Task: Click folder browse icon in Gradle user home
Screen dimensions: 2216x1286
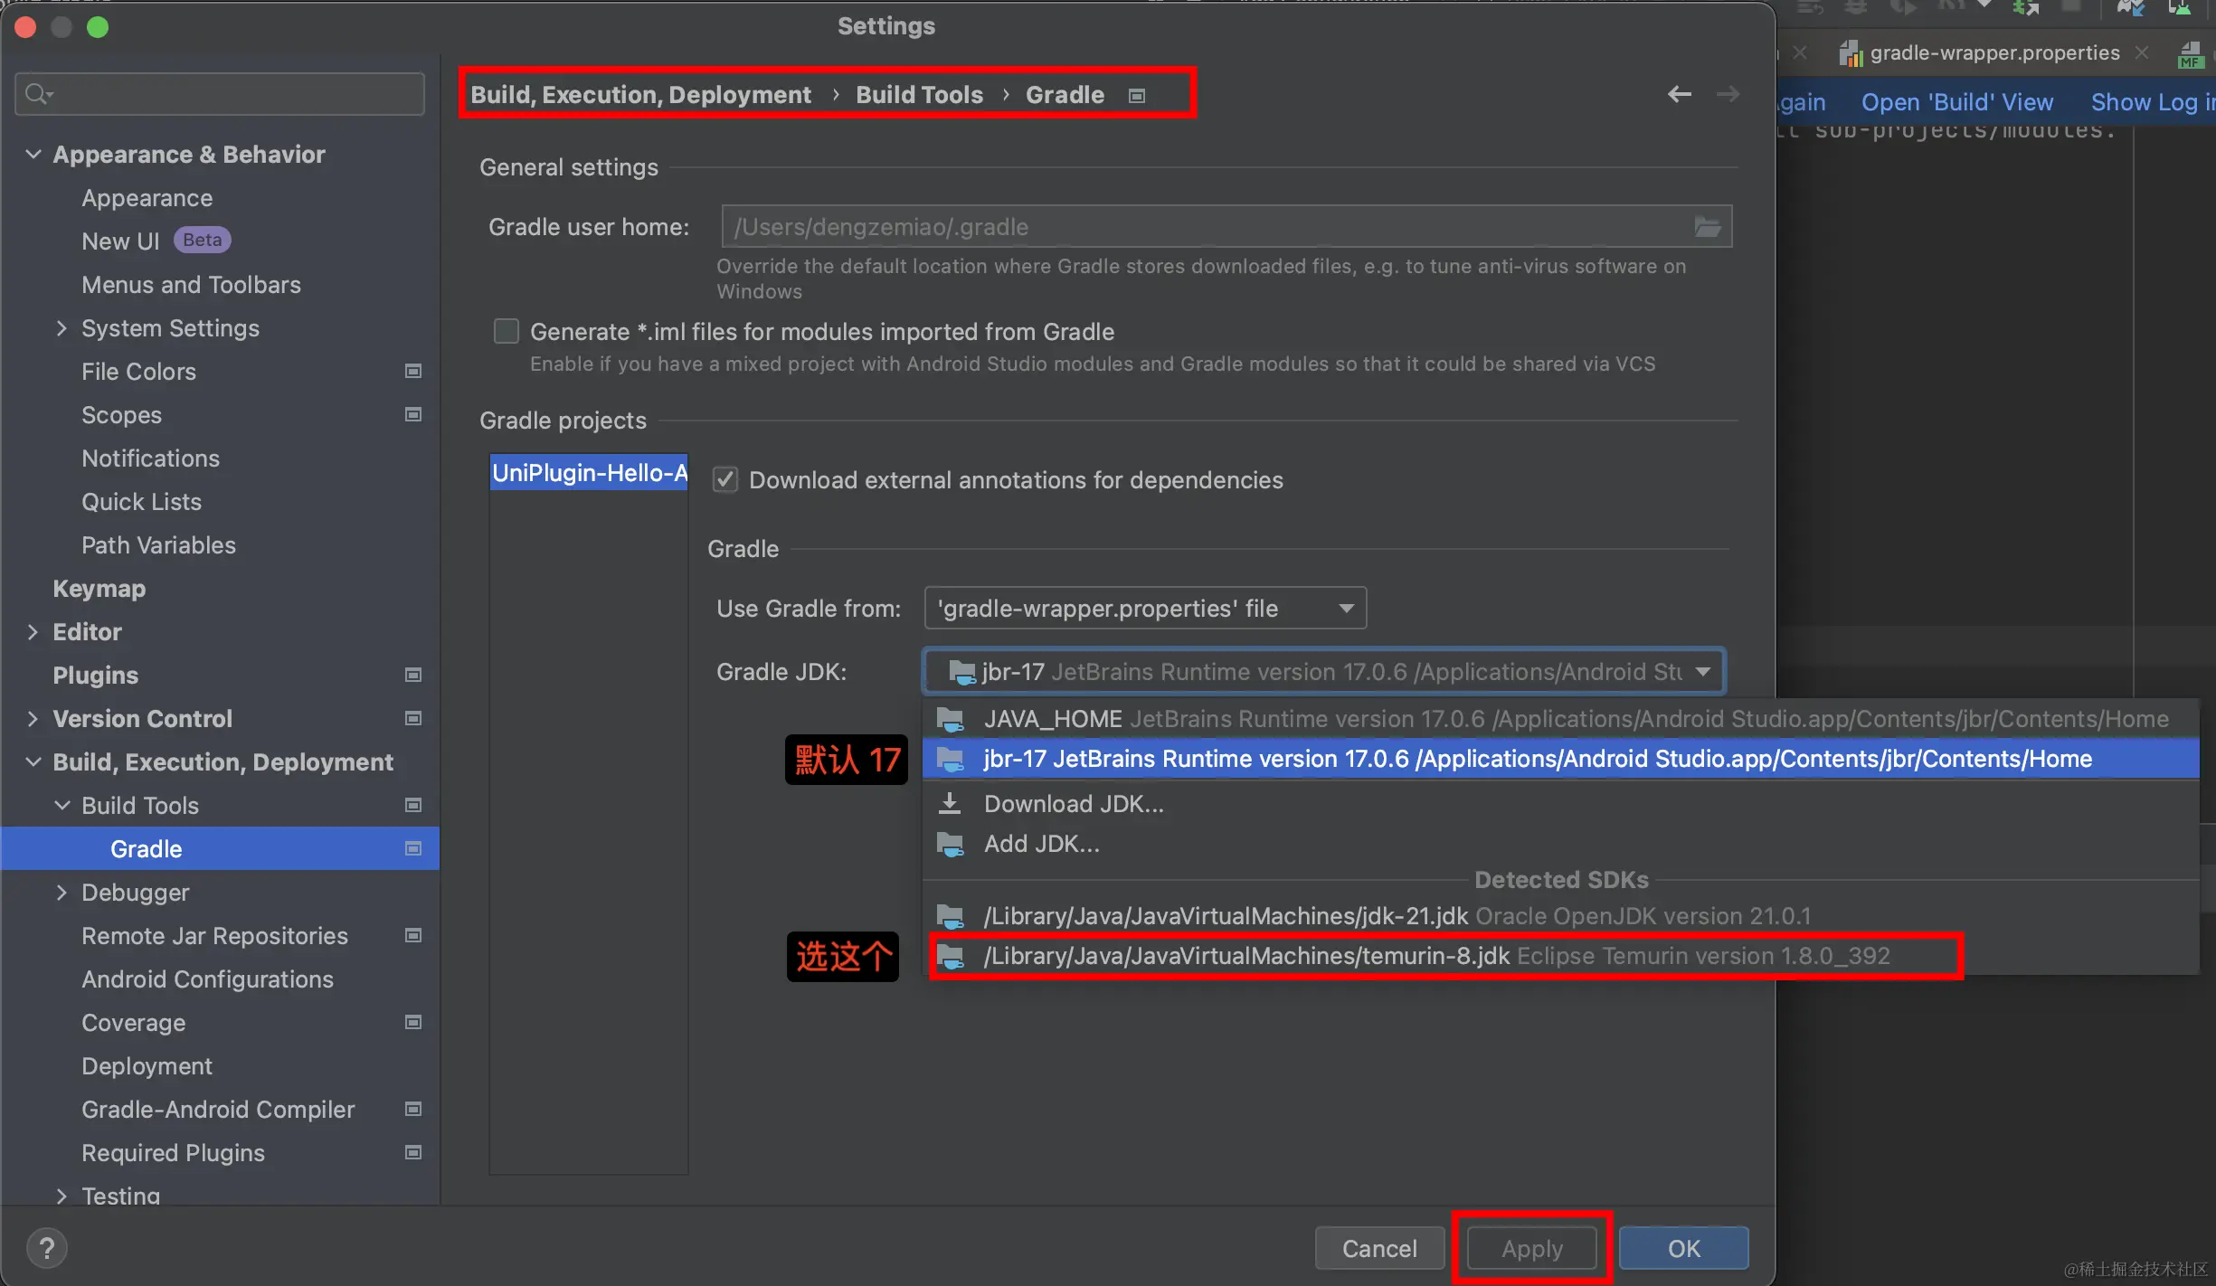Action: click(1707, 227)
